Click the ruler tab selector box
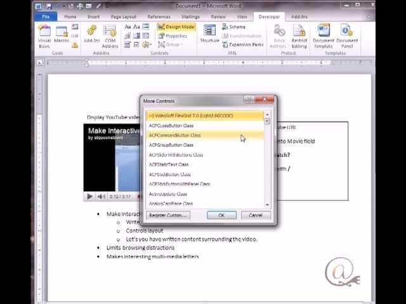 click(x=39, y=63)
